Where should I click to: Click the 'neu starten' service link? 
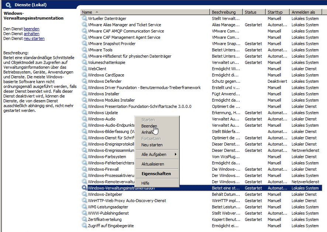(34, 38)
